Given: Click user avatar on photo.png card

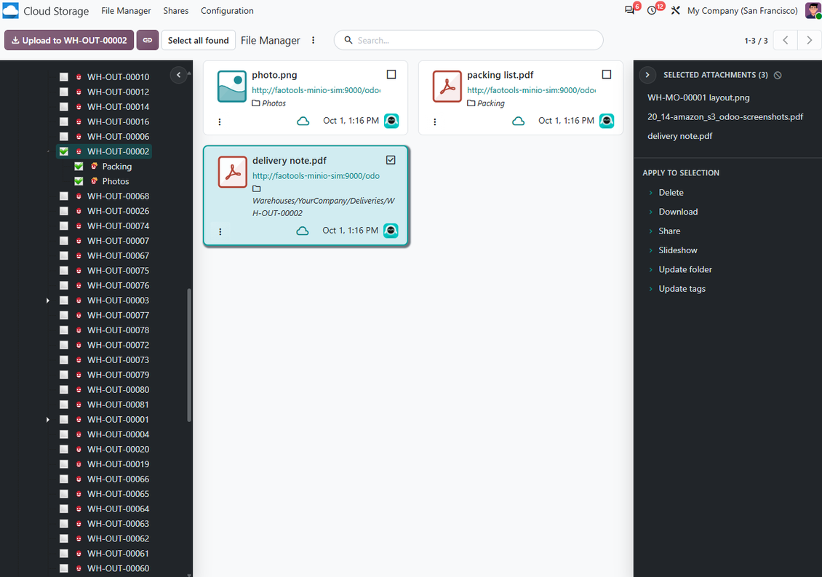Looking at the screenshot, I should pos(391,121).
